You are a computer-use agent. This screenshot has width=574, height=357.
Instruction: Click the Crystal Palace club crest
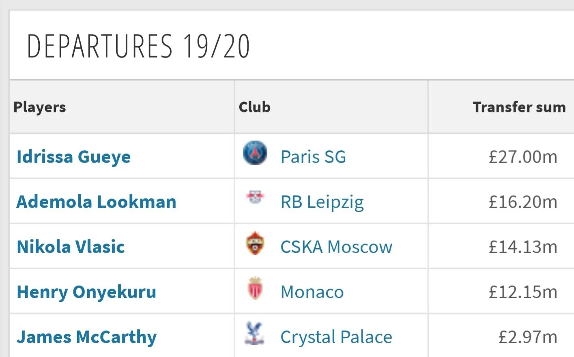point(255,333)
